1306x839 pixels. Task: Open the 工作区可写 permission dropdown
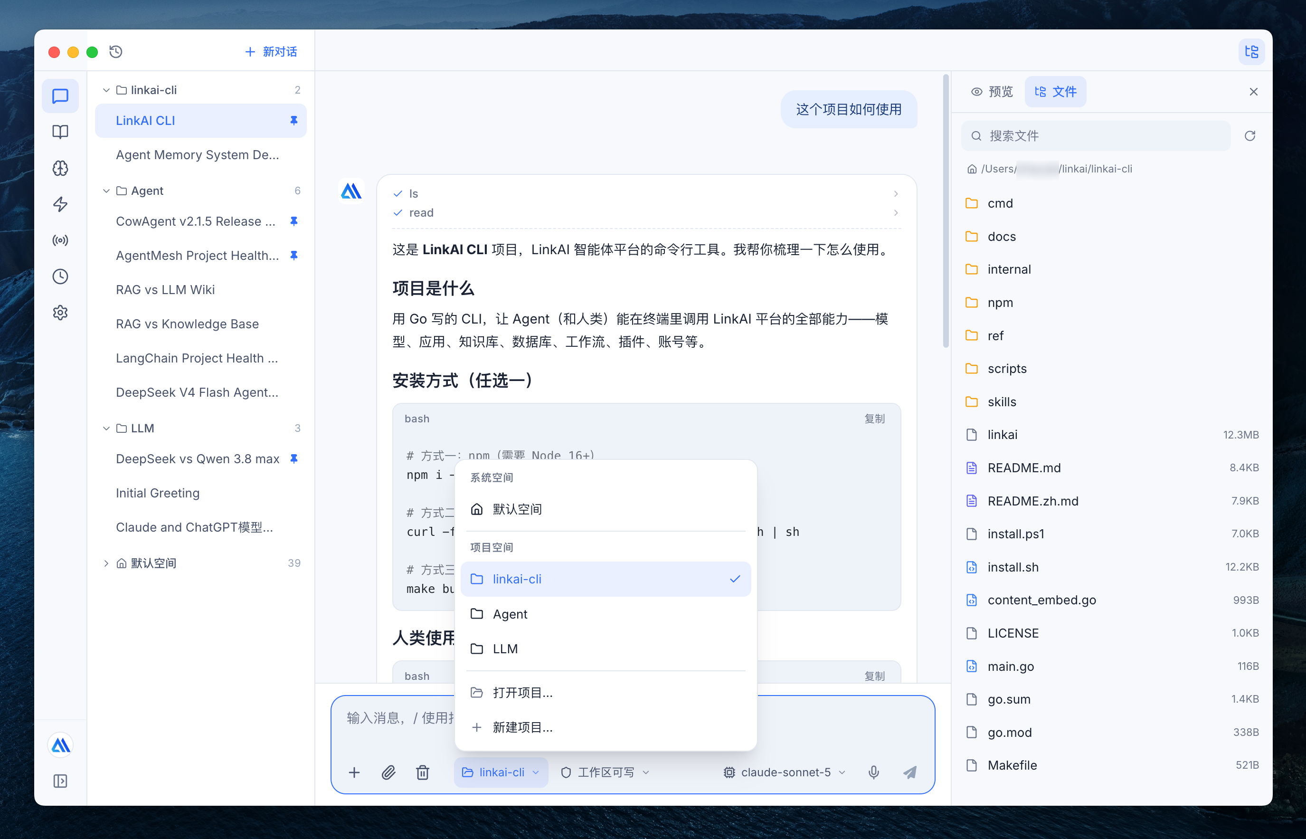606,772
